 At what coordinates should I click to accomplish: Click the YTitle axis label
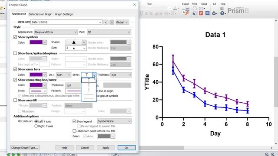click(147, 82)
